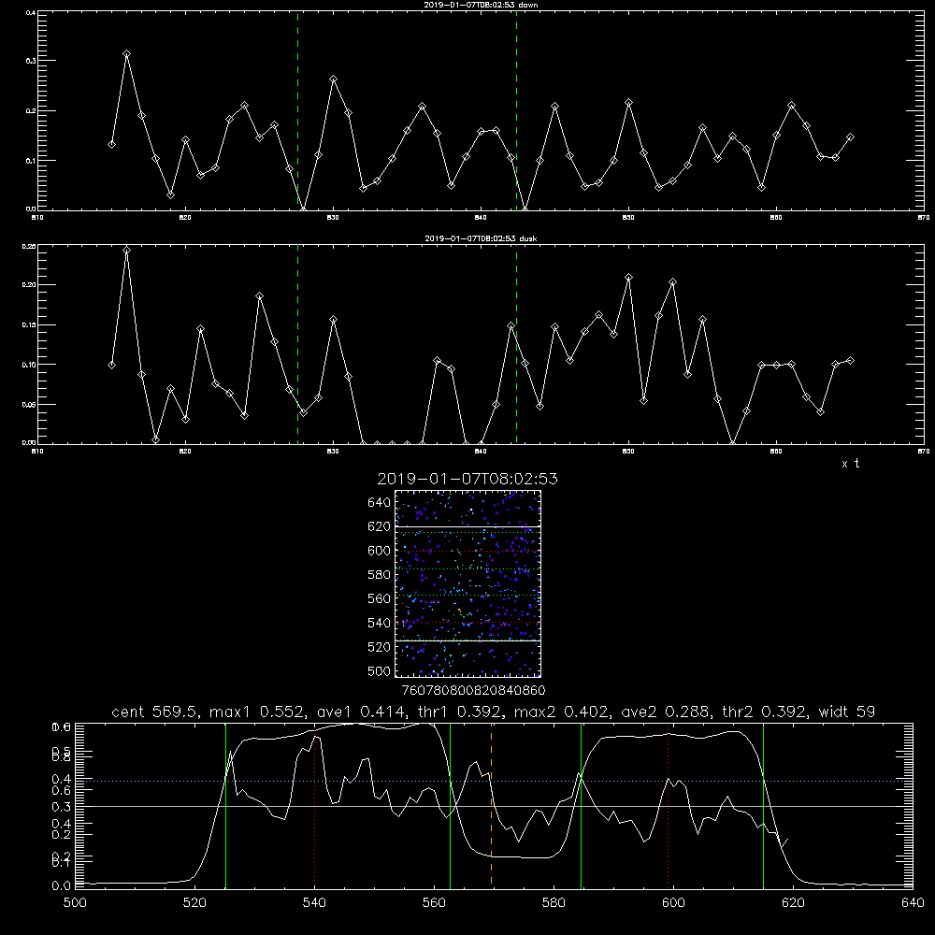Screen dimensions: 935x935
Task: Click the 500 label on scatter image y-axis
Action: click(380, 671)
